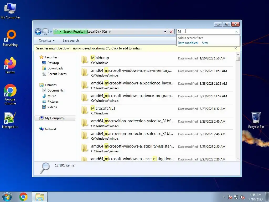Launch the Everything desktop shortcut
Viewport: 269px width, 202px height.
coord(10,38)
